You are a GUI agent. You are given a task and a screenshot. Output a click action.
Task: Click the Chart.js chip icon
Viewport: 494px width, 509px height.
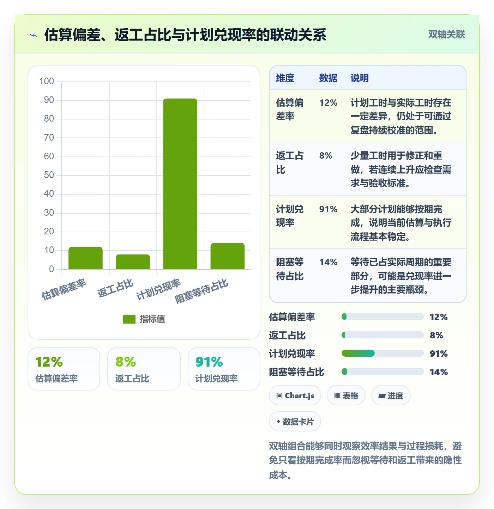click(279, 396)
